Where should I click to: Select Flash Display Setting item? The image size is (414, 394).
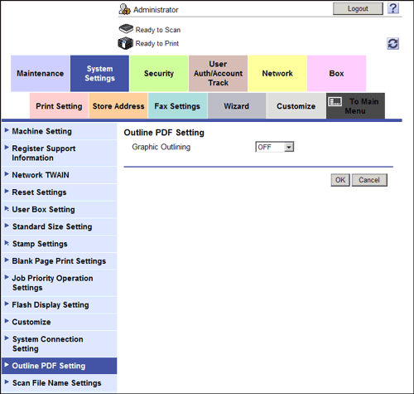(59, 304)
